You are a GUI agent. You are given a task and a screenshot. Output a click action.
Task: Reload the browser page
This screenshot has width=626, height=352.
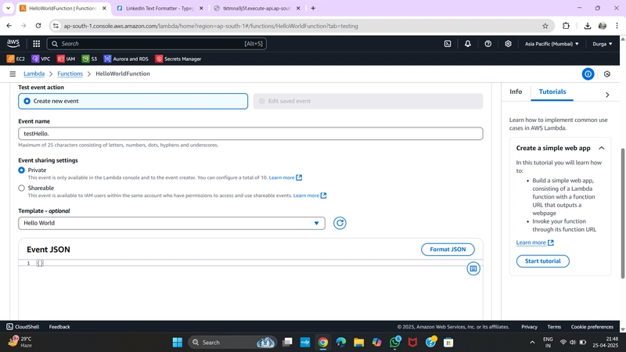(38, 26)
